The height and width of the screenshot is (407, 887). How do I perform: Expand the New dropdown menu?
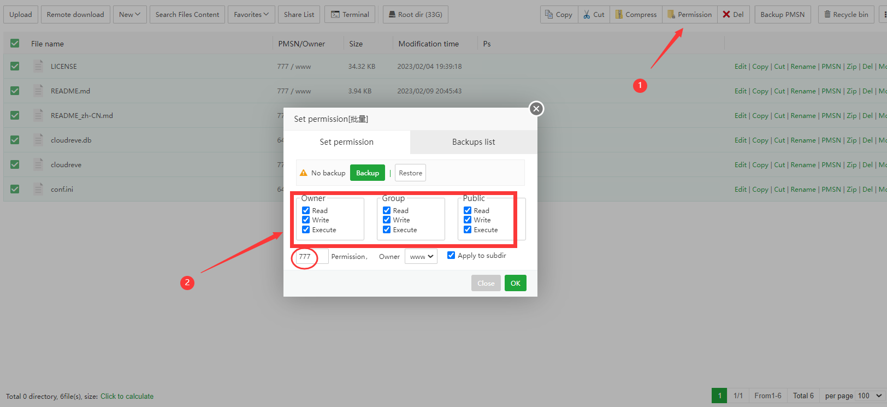click(x=130, y=15)
